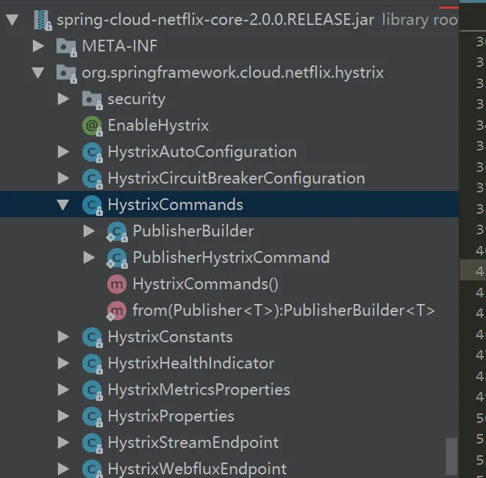Expand HystrixStreamEndpoint class node
The height and width of the screenshot is (478, 486).
coord(63,443)
